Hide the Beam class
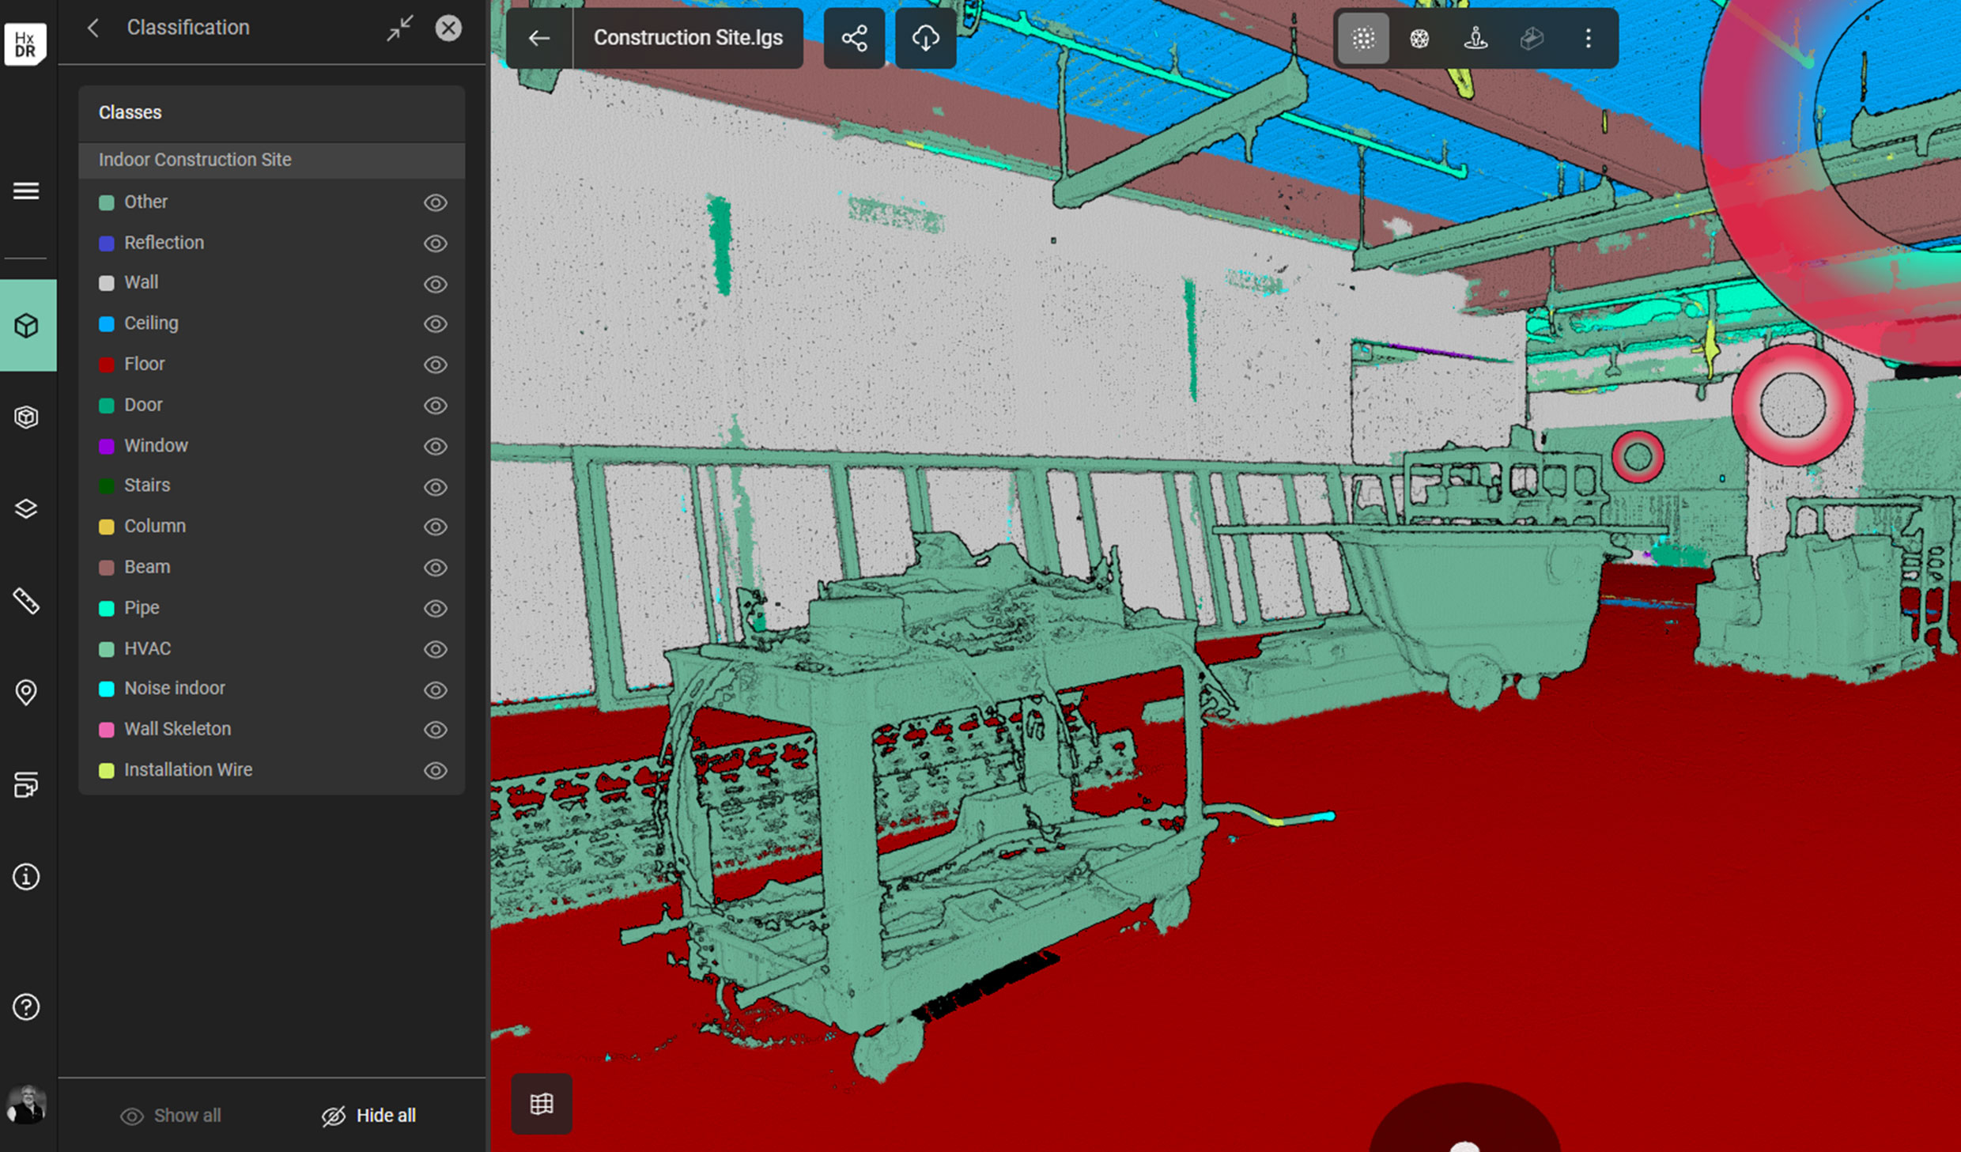 (436, 568)
